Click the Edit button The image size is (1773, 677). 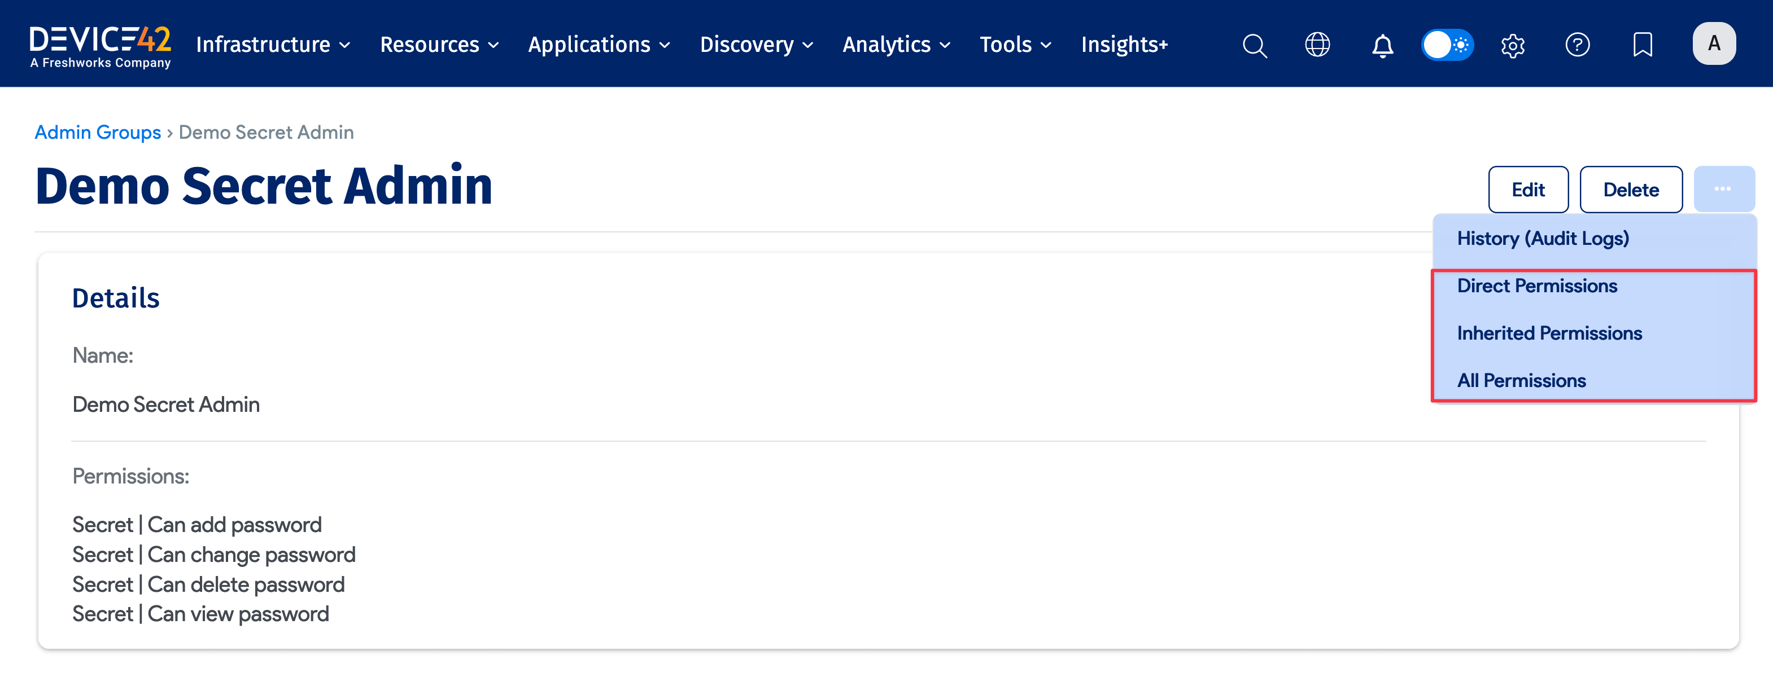(1527, 189)
